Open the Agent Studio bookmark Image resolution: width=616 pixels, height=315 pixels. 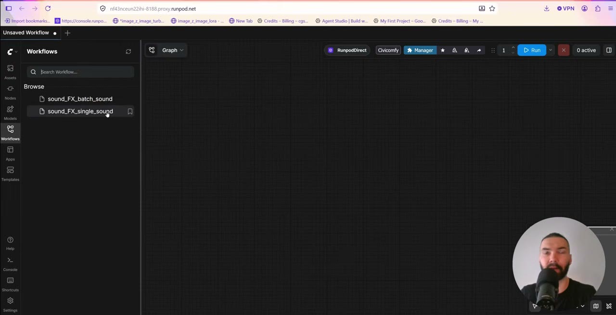point(341,21)
